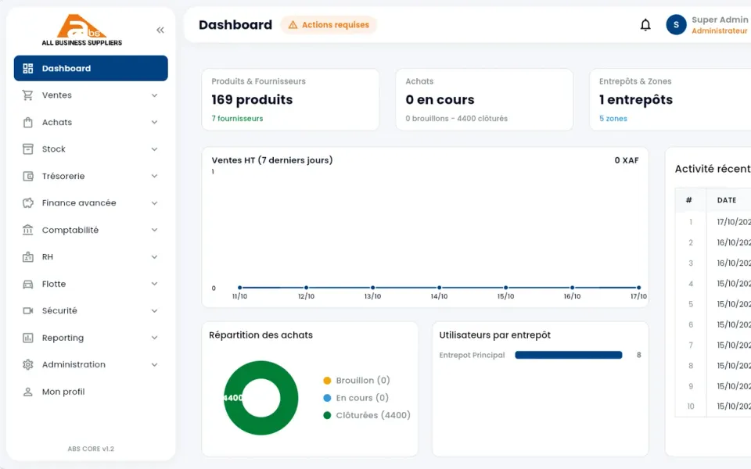Image resolution: width=751 pixels, height=469 pixels.
Task: Expand the Reporting menu chevron
Action: point(154,338)
